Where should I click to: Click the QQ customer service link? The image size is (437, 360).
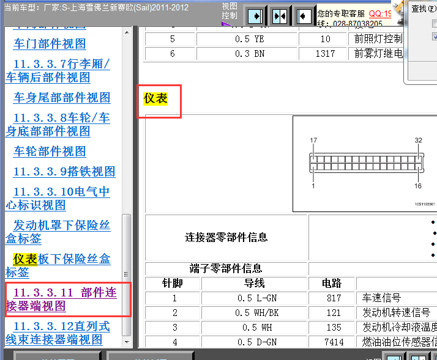point(380,13)
